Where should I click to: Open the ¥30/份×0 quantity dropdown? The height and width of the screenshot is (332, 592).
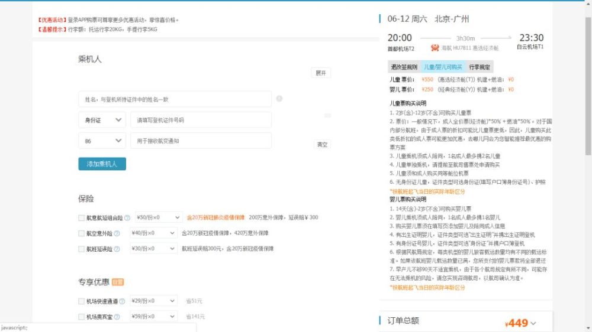click(x=153, y=249)
